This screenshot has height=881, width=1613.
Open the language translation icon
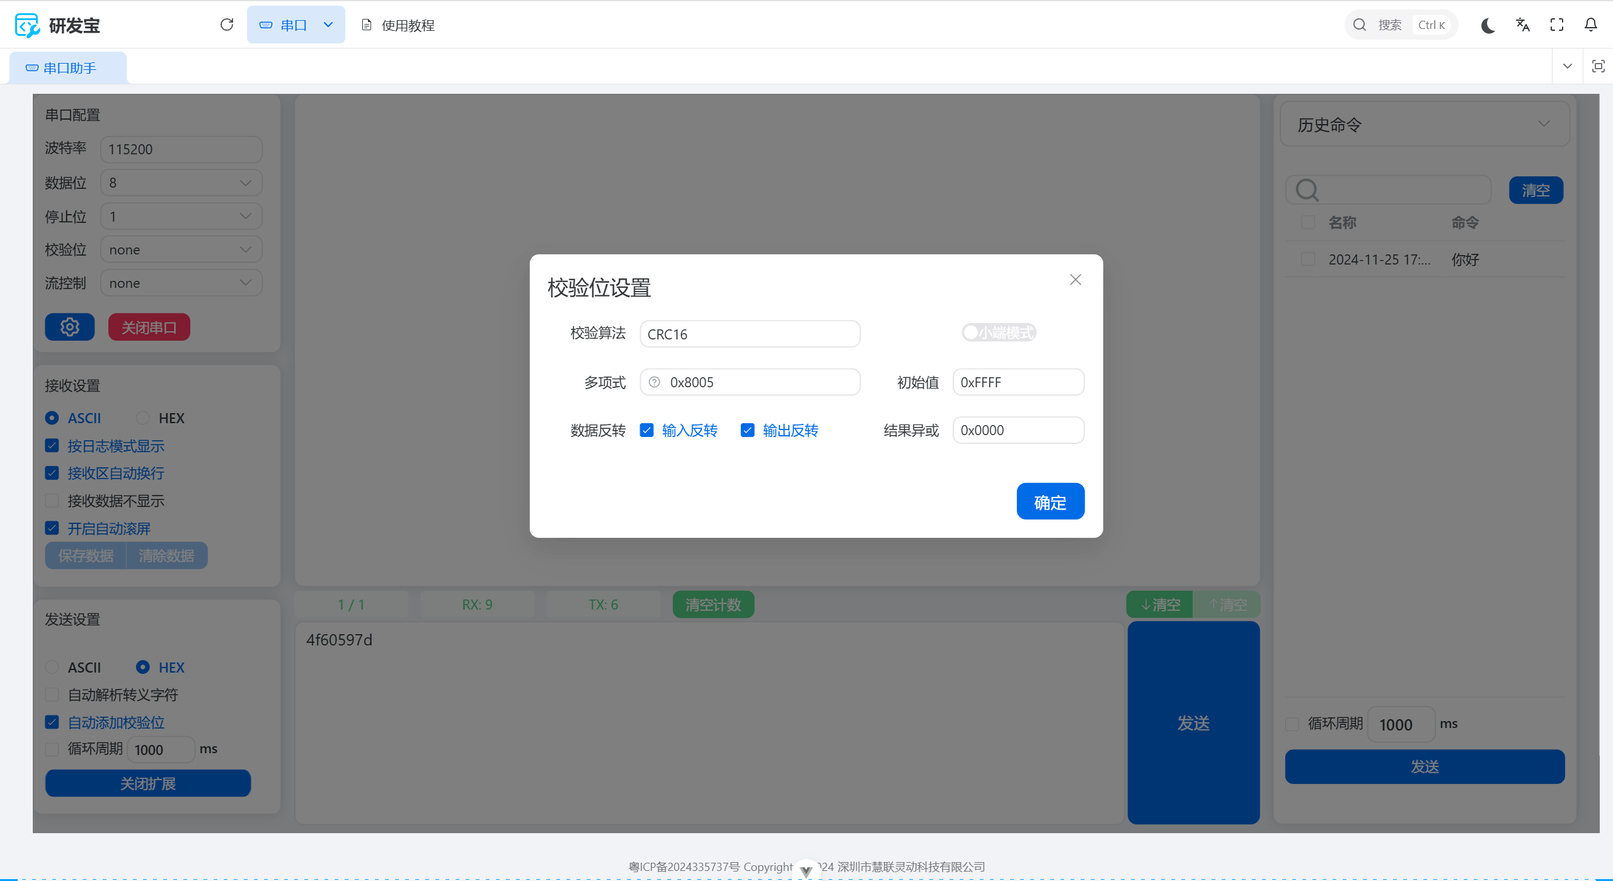(1522, 25)
